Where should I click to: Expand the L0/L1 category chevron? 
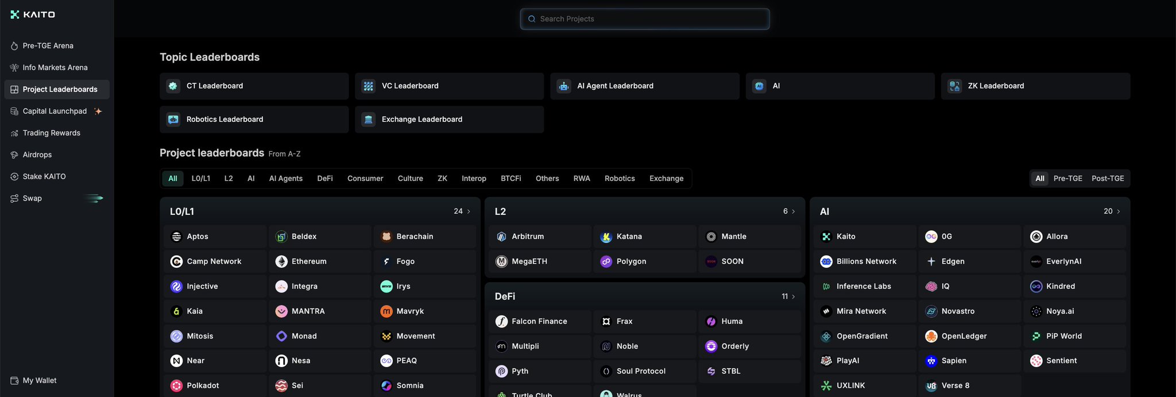469,211
